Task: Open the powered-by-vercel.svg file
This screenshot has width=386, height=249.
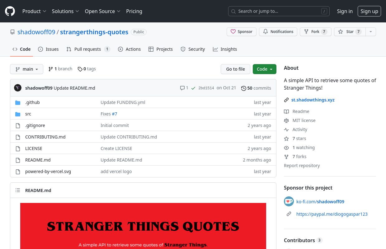Action: coord(48,171)
